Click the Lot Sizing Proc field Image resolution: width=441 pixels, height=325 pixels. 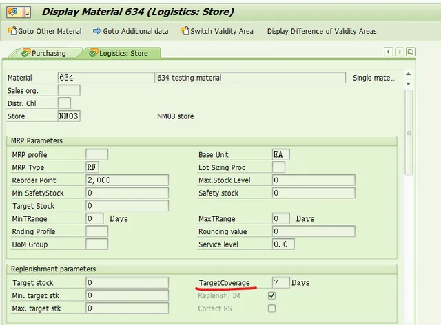click(x=278, y=167)
